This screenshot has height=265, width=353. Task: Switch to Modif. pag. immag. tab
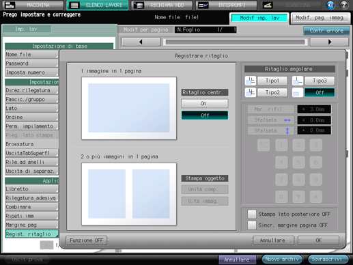[320, 18]
